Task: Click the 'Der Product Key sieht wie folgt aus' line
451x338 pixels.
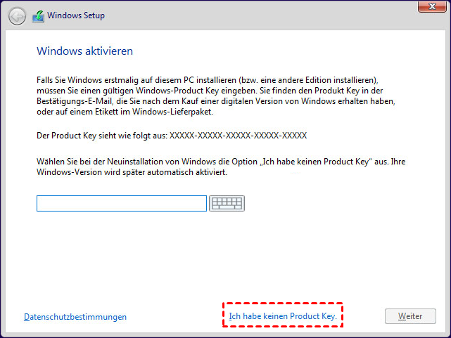Action: pos(172,136)
